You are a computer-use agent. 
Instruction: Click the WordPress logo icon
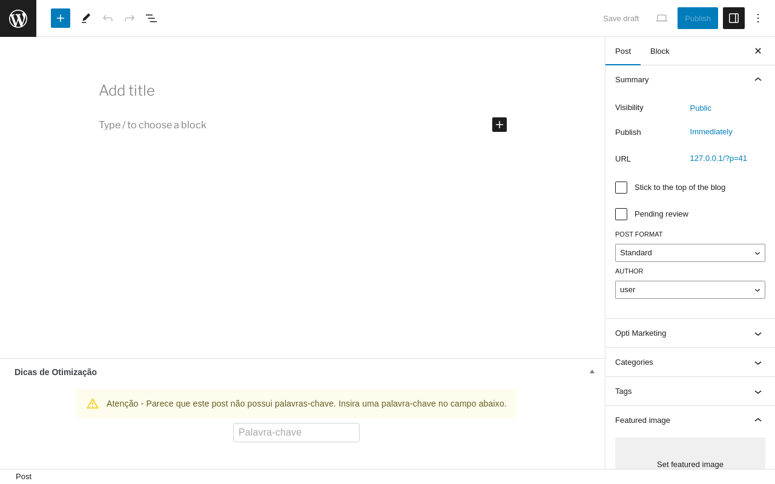pos(18,18)
